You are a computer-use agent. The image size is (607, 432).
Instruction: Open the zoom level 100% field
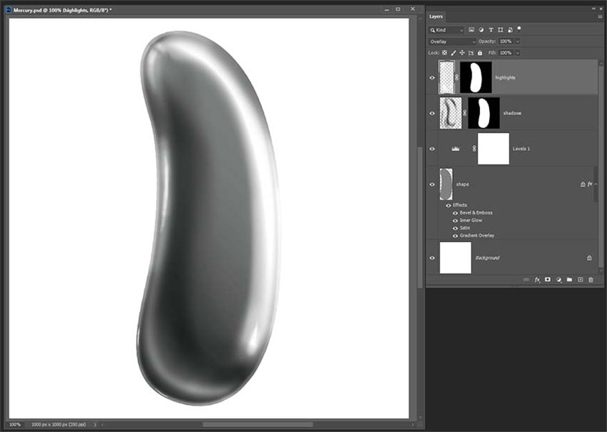click(x=15, y=424)
